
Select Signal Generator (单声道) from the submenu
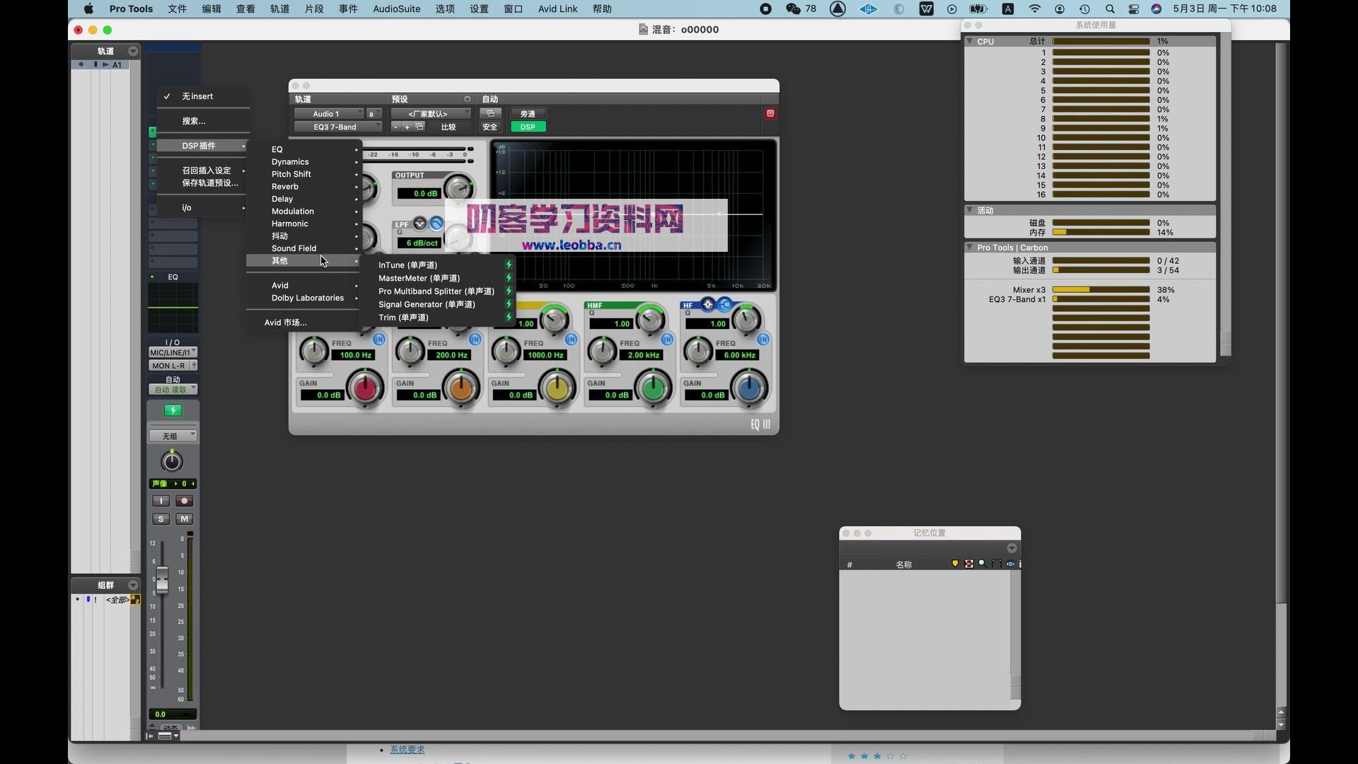coord(426,304)
